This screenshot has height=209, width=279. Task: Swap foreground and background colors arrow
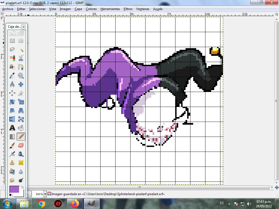click(22, 187)
